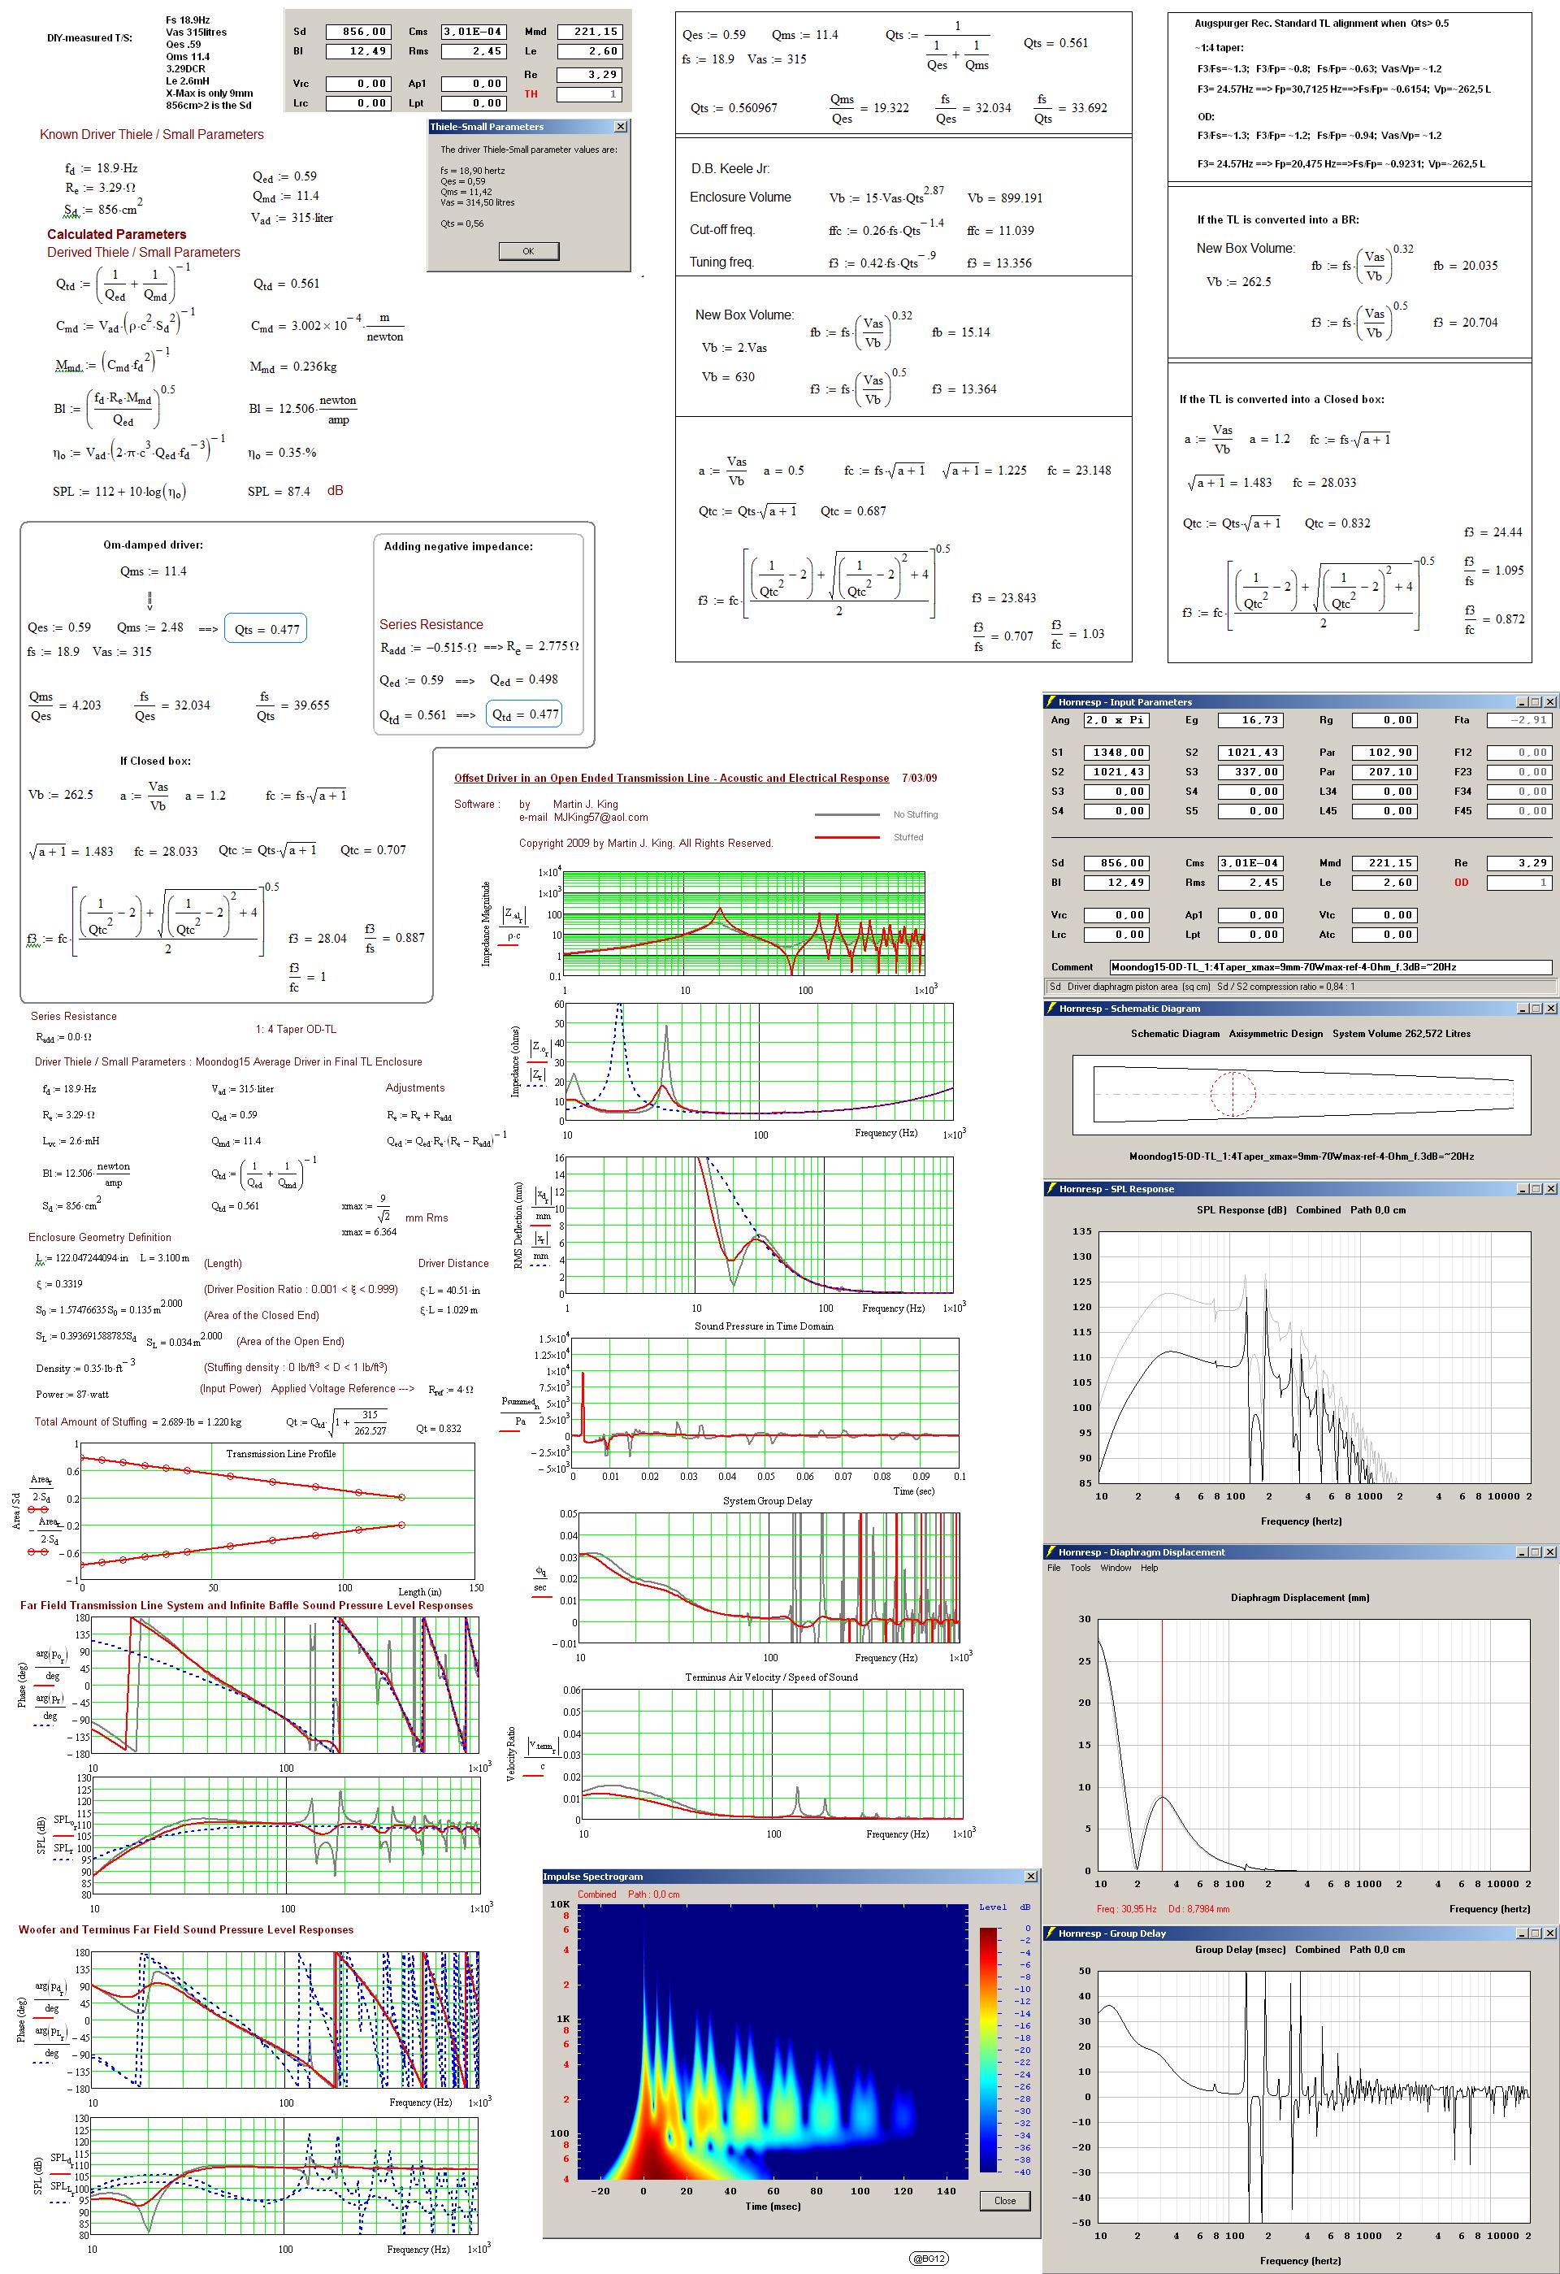Open Help menu in Diaphragm Displacement window
This screenshot has width=1560, height=2274.
(x=1149, y=1568)
